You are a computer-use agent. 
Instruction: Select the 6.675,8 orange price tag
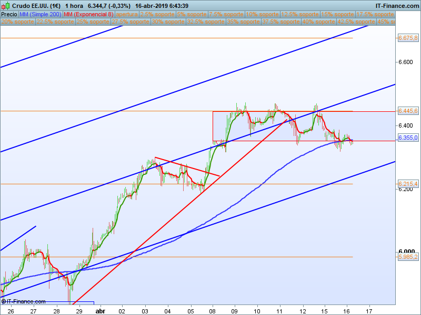(408, 38)
